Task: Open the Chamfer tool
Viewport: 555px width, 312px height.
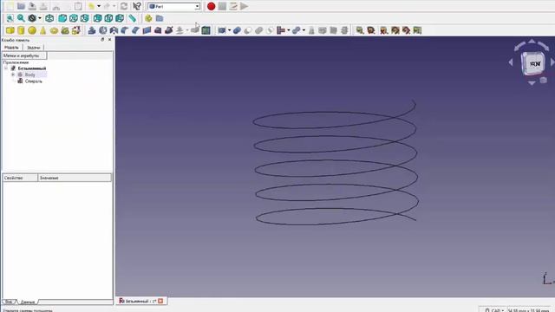Action: tap(135, 30)
